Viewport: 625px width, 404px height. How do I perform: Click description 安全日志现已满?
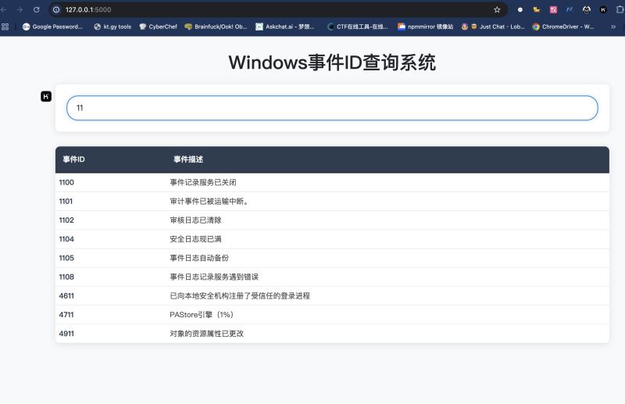tap(196, 239)
